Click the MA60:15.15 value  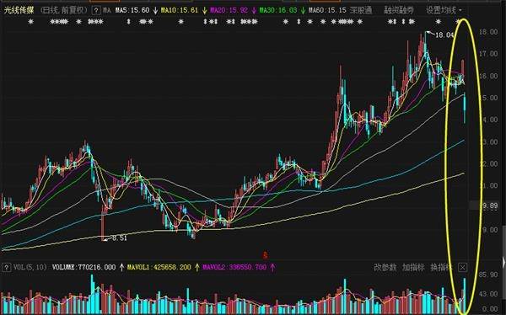(x=327, y=10)
